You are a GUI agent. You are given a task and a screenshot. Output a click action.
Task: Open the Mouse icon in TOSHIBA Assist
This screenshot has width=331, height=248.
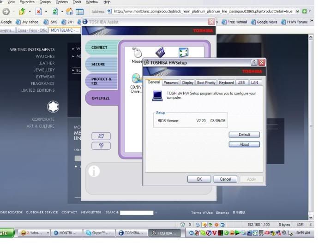coord(137,53)
